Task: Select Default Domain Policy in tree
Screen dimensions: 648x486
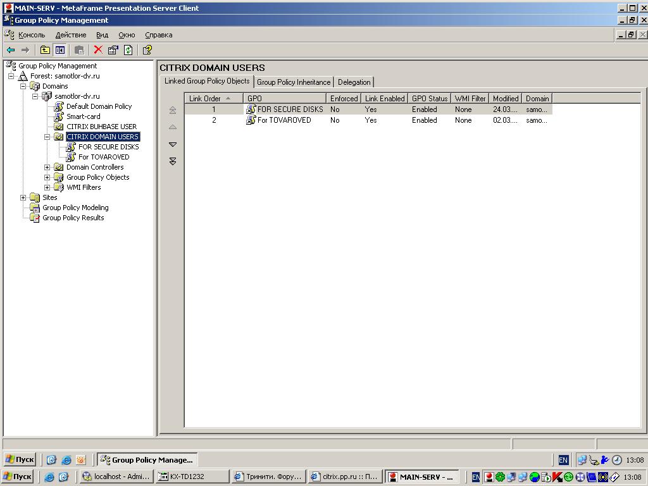Action: click(x=99, y=106)
